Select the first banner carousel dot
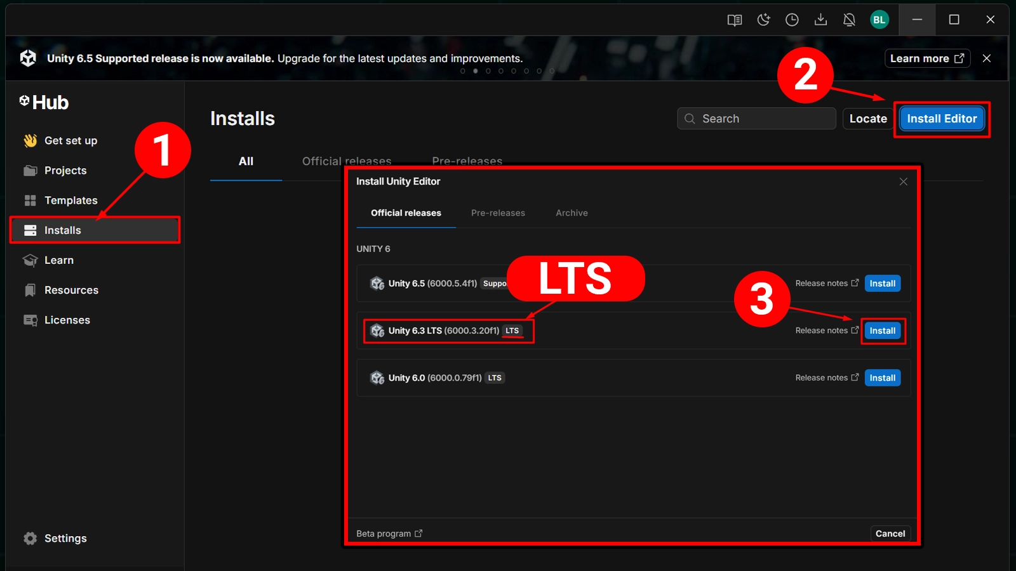This screenshot has height=571, width=1016. pos(462,71)
